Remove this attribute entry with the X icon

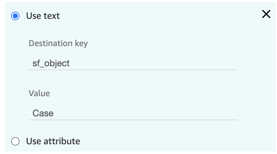[x=266, y=14]
